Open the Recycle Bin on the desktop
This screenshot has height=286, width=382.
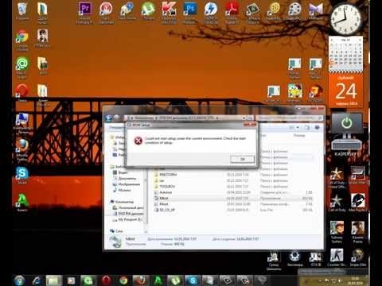(x=22, y=10)
